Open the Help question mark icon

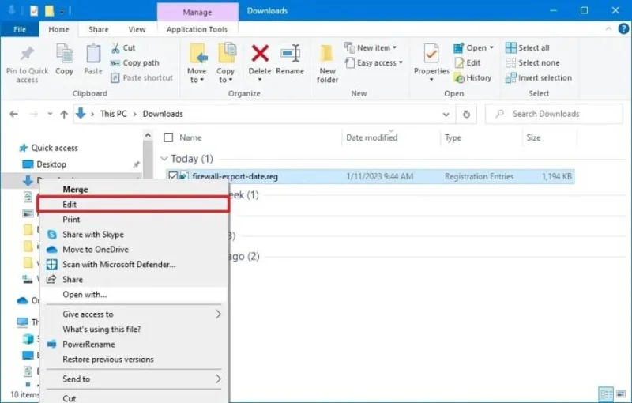point(623,29)
